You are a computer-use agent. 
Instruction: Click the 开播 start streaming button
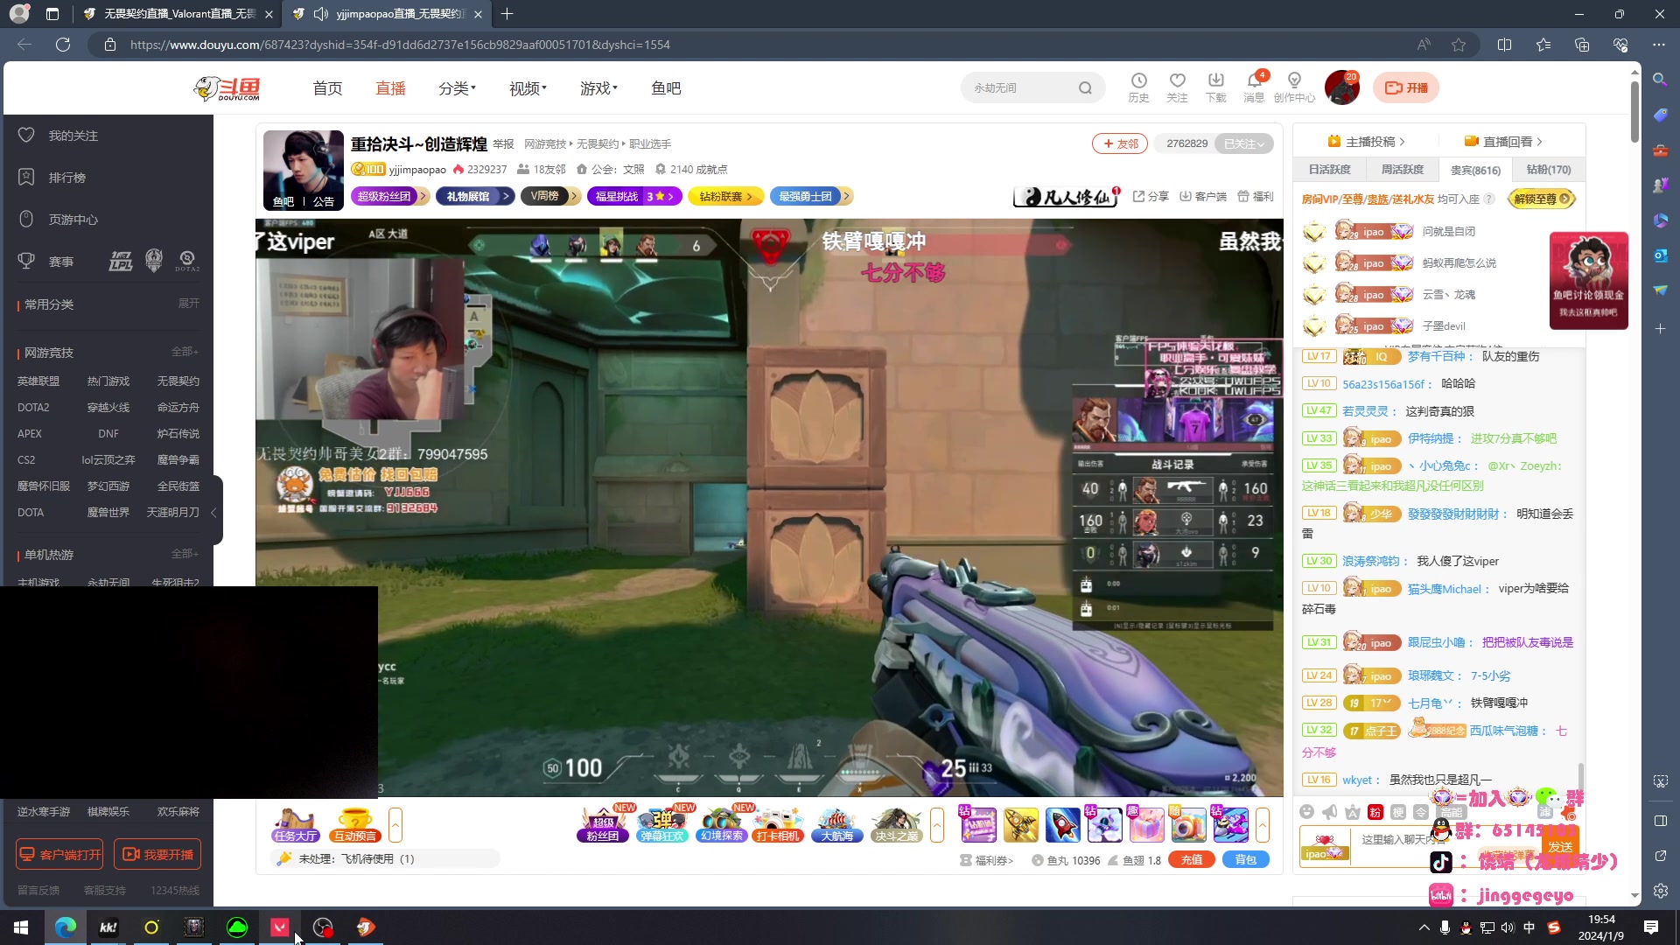coord(1406,87)
